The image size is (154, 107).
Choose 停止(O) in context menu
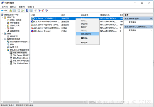coord(88,24)
